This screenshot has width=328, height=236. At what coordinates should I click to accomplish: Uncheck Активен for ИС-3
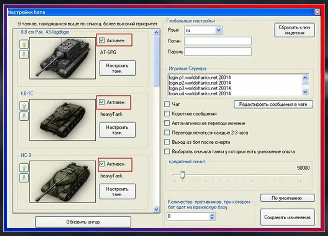102,164
